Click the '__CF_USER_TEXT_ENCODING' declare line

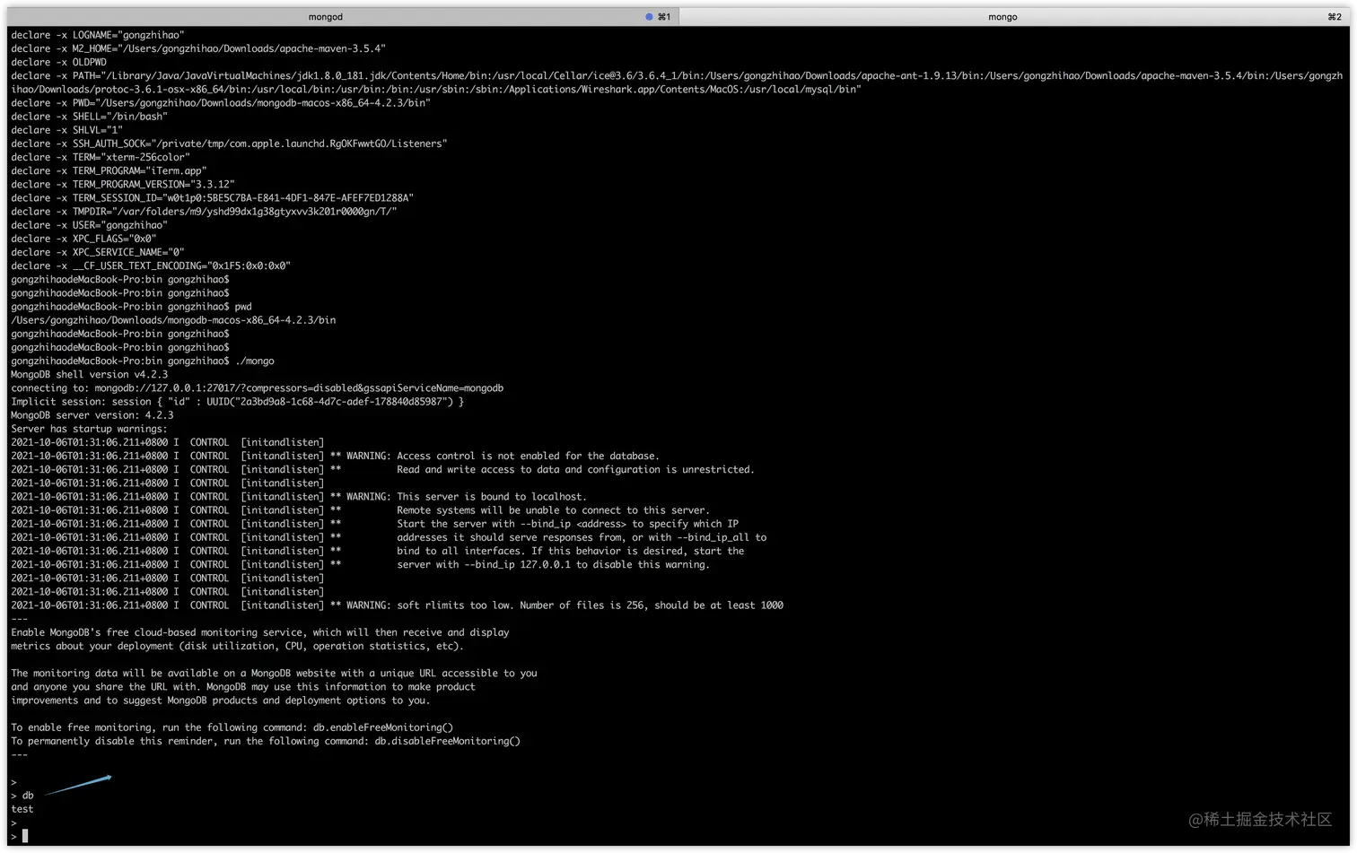point(151,265)
